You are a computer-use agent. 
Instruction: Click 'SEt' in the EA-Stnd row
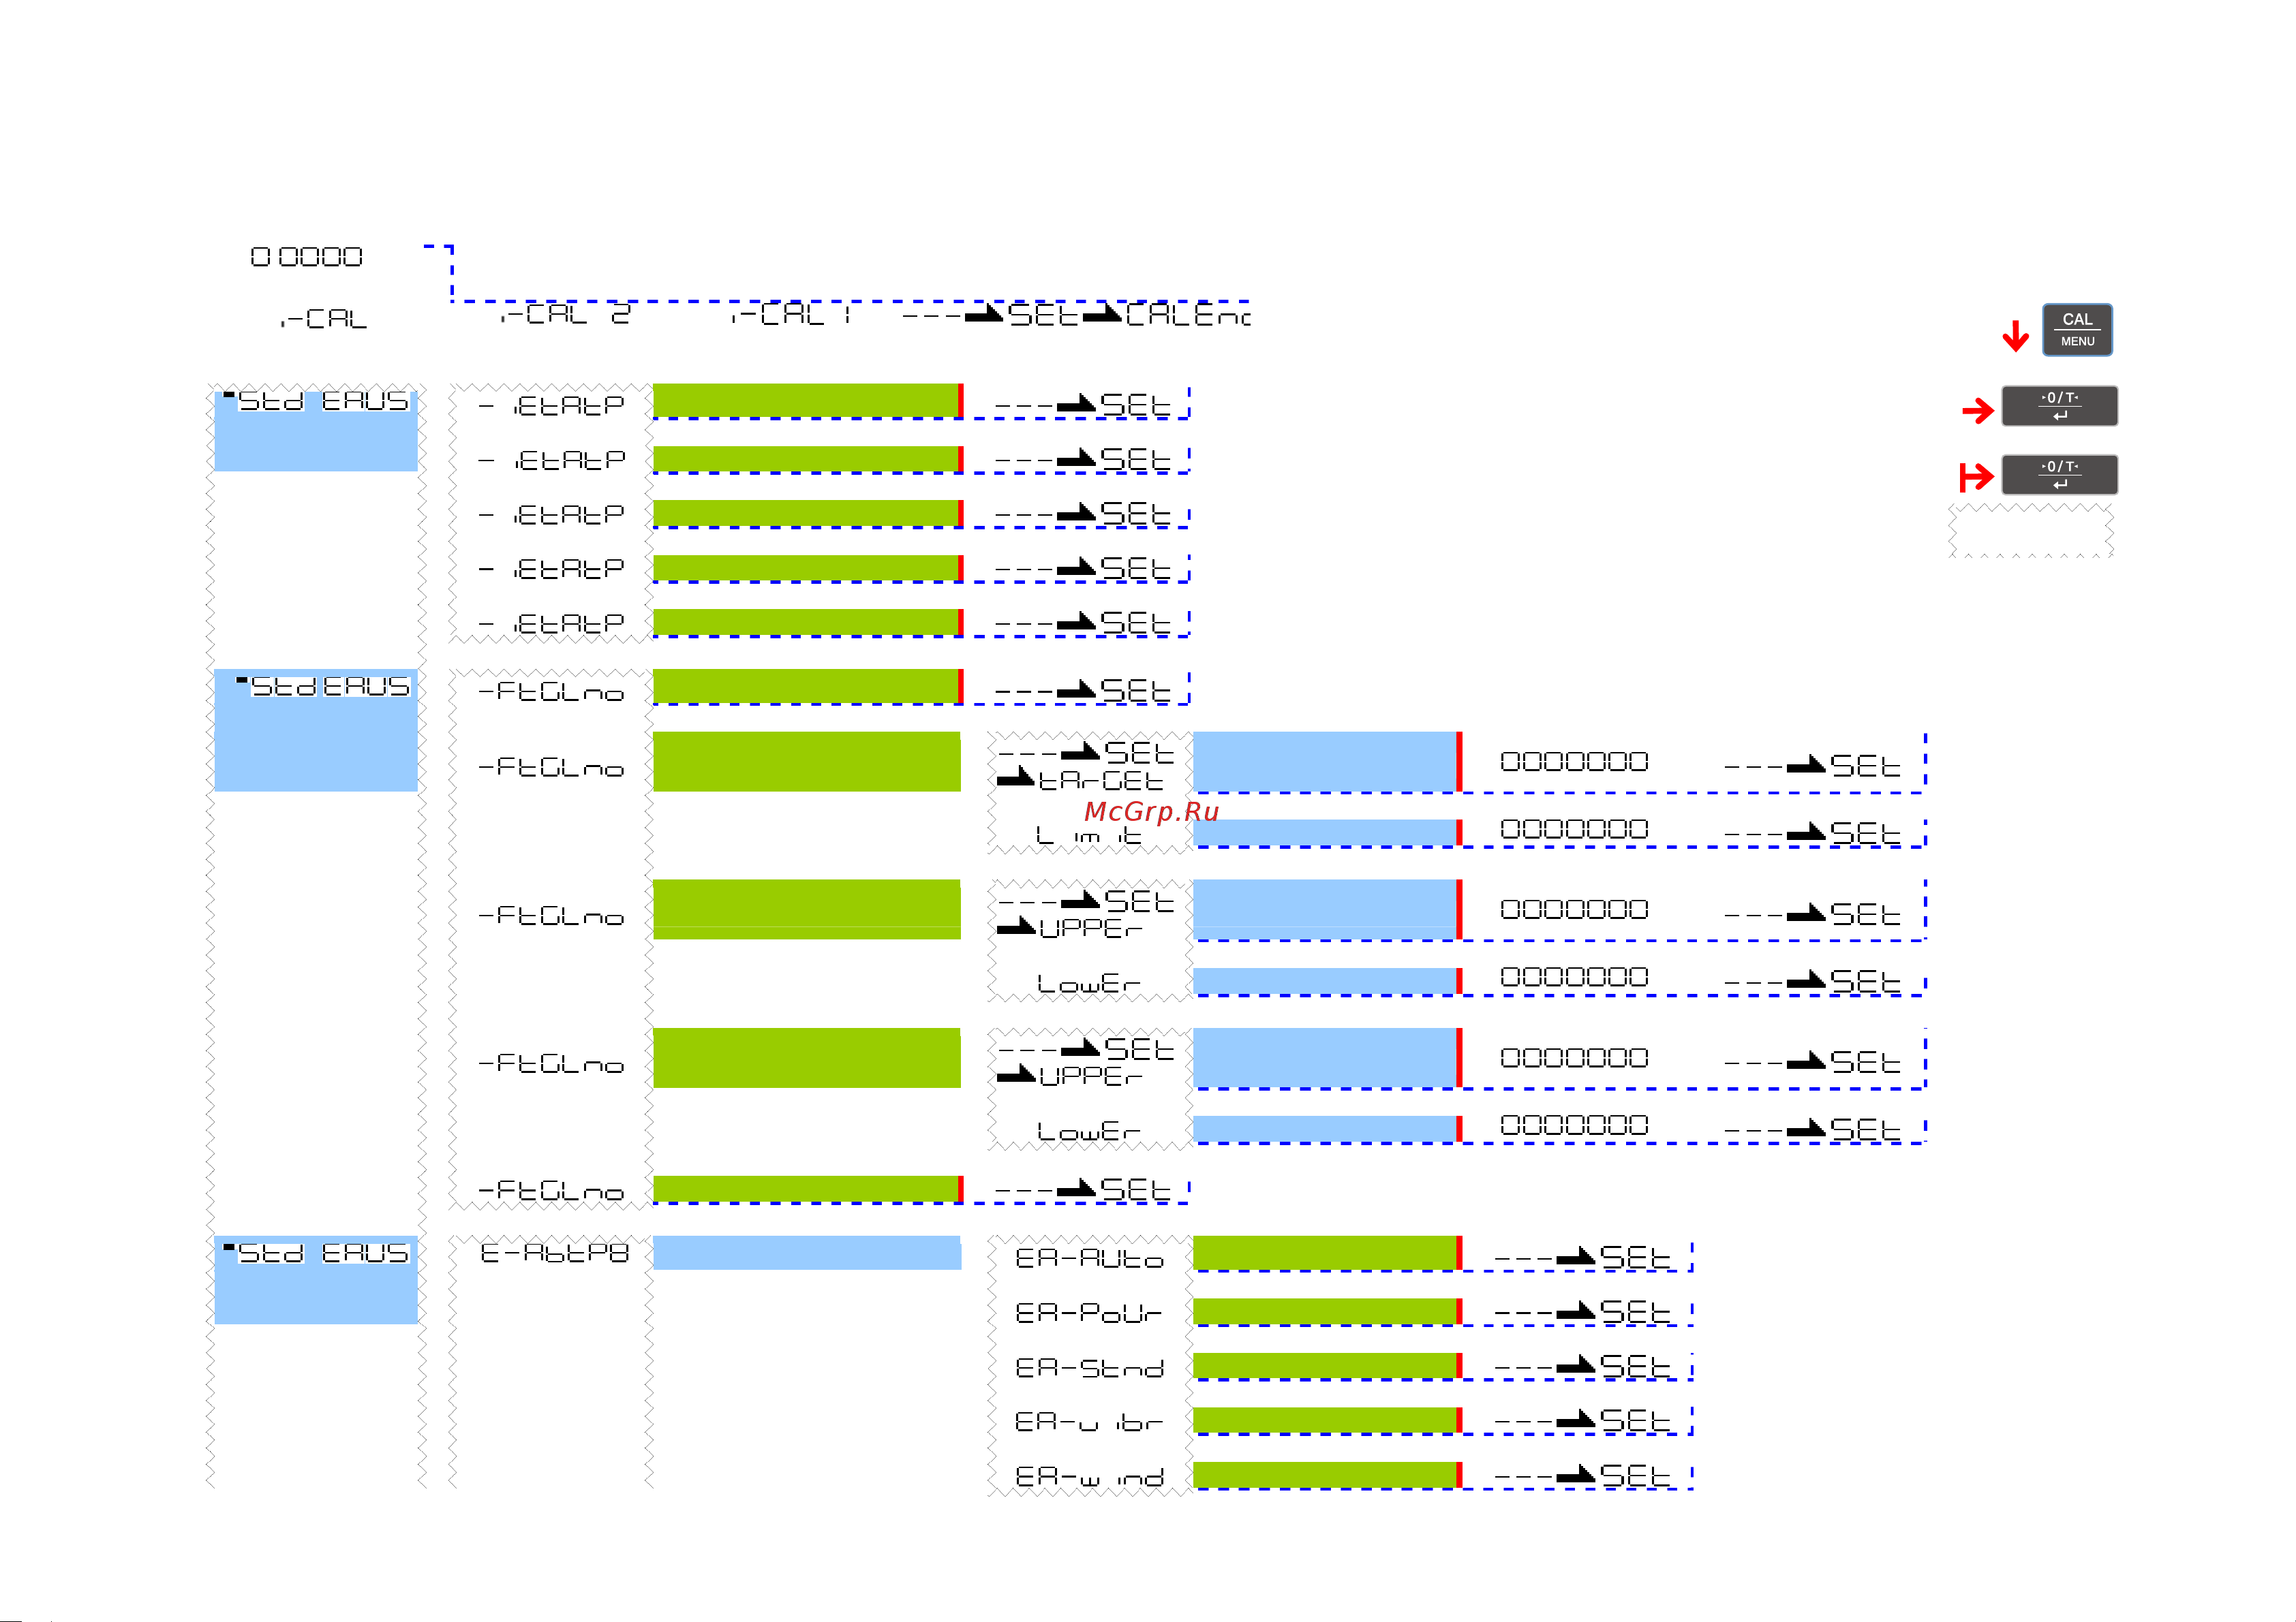pos(1635,1366)
